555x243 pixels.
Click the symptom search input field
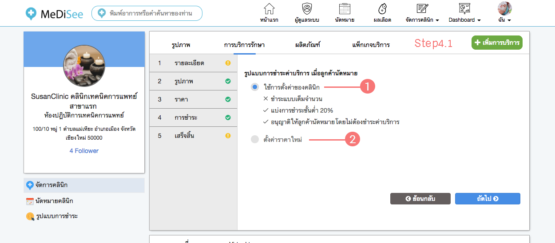(x=151, y=13)
